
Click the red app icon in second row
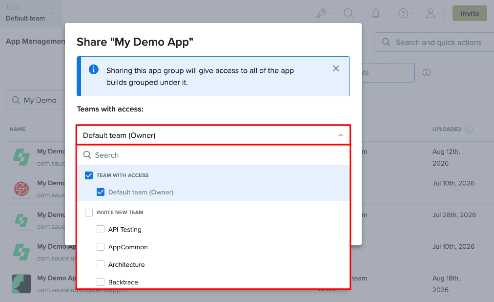[x=21, y=189]
